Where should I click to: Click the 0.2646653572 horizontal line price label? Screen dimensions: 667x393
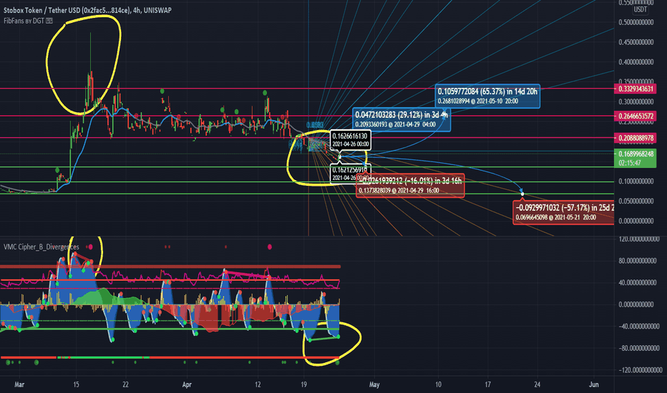636,116
